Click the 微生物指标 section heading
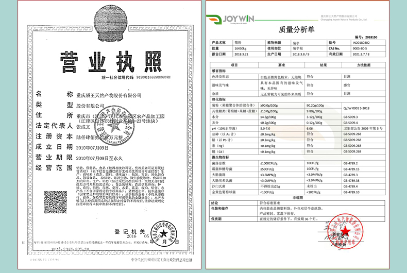The width and height of the screenshot is (407, 273). pyautogui.click(x=221, y=157)
